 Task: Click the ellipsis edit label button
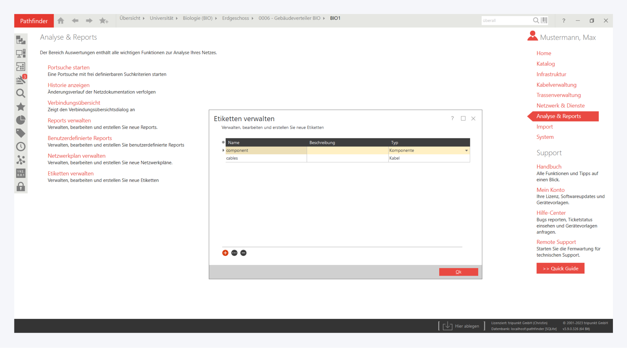pos(234,253)
